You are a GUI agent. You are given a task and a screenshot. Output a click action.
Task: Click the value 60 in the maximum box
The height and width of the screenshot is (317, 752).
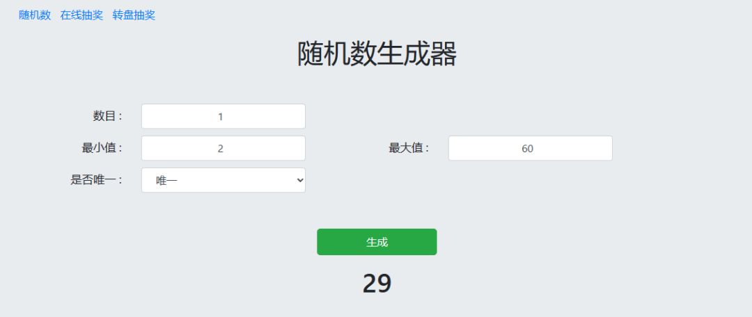[x=527, y=148]
